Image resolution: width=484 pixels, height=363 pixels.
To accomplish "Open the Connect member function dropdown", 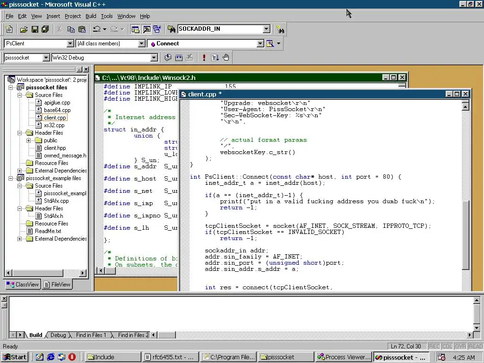I will [260, 43].
